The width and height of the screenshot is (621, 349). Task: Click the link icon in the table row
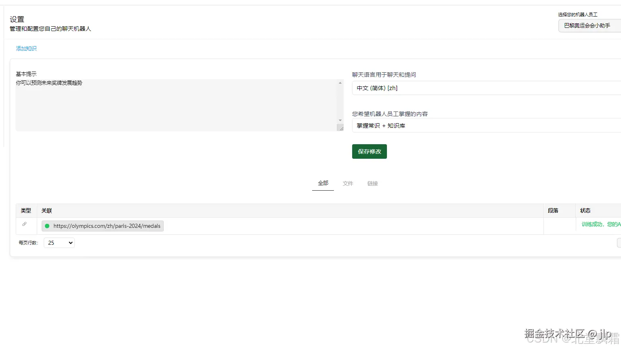(x=24, y=224)
